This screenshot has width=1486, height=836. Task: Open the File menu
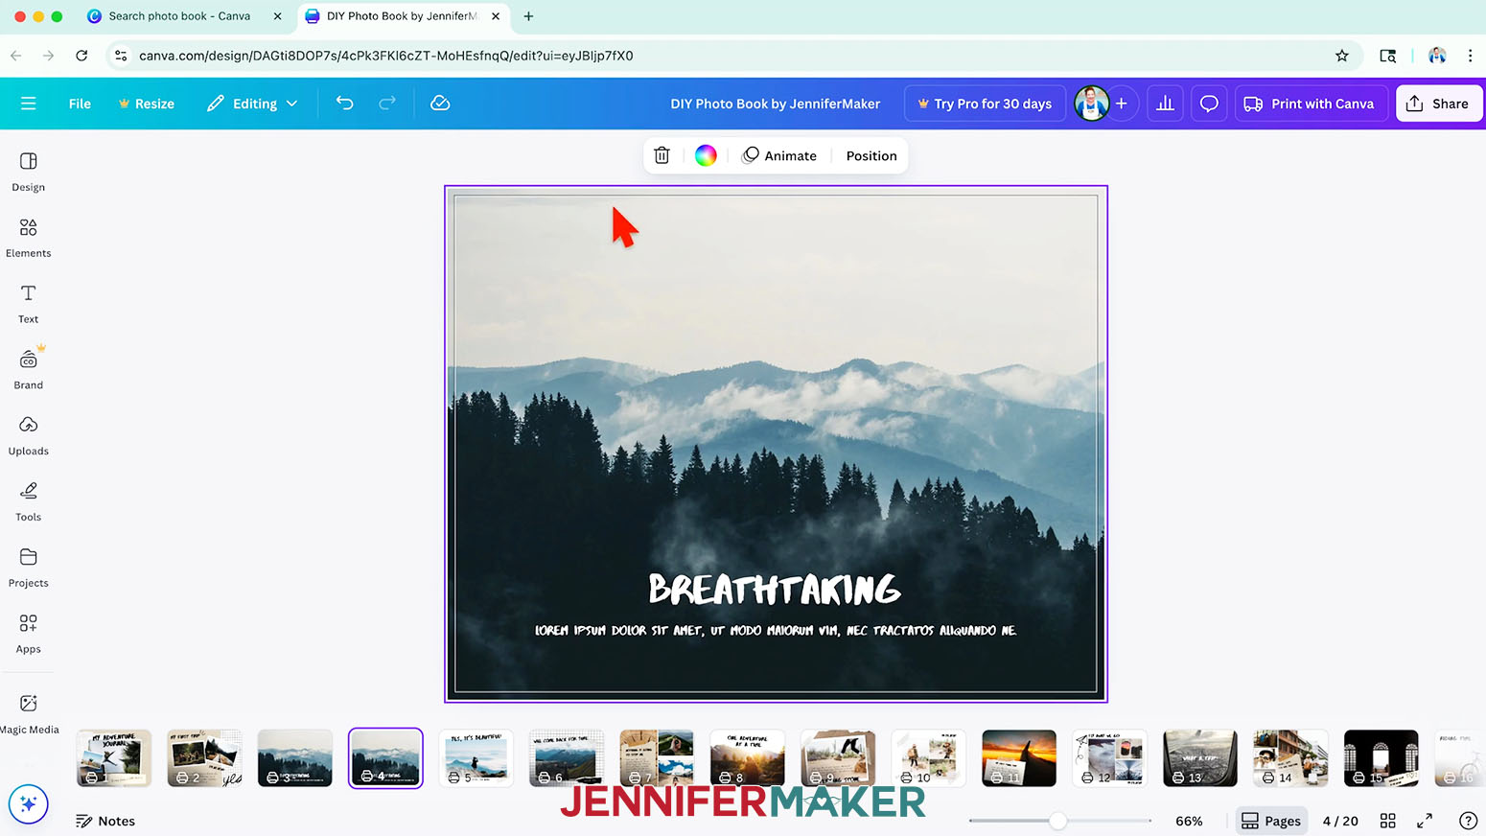(80, 104)
